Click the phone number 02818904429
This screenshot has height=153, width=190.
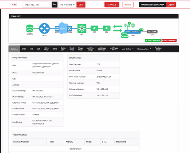tap(38, 73)
